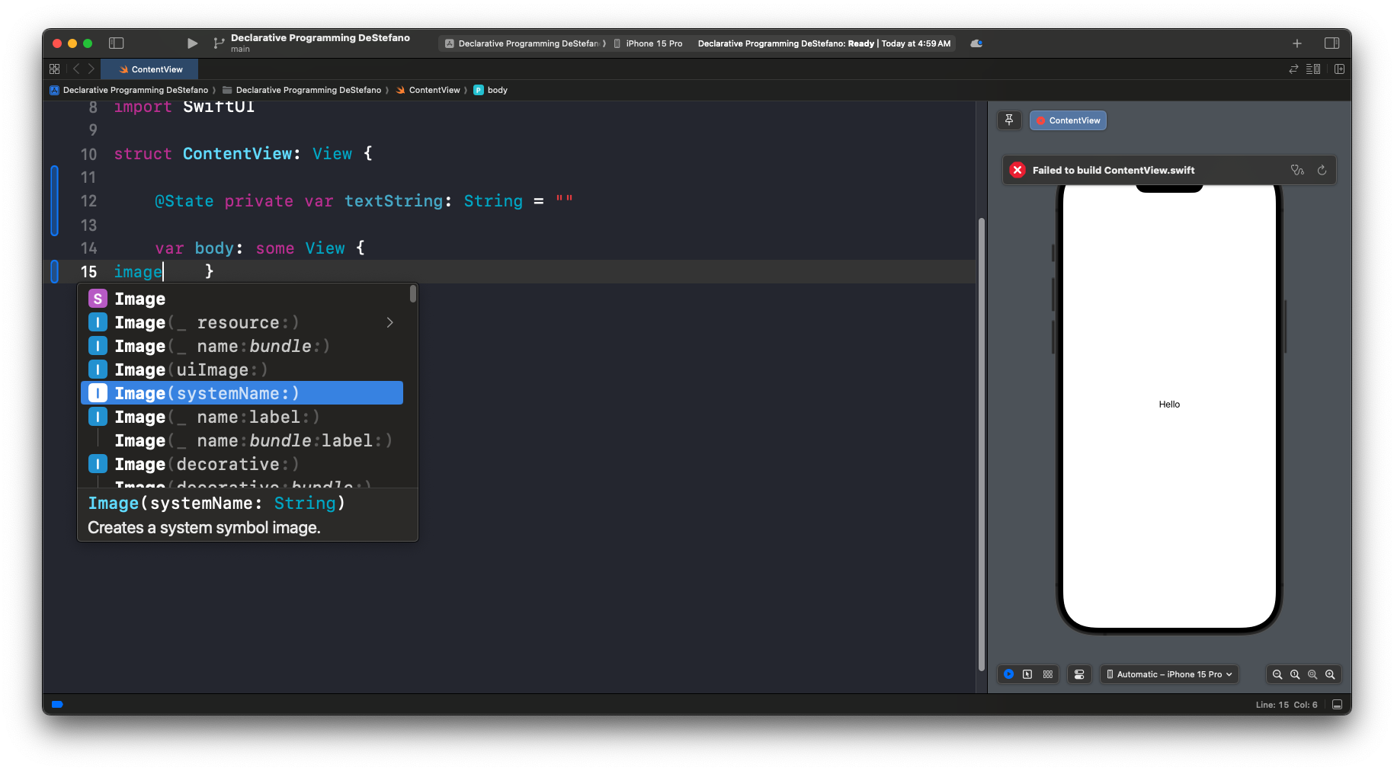Viewport: 1394px width, 771px height.
Task: Choose Image(systemName:) completion
Action: [242, 393]
